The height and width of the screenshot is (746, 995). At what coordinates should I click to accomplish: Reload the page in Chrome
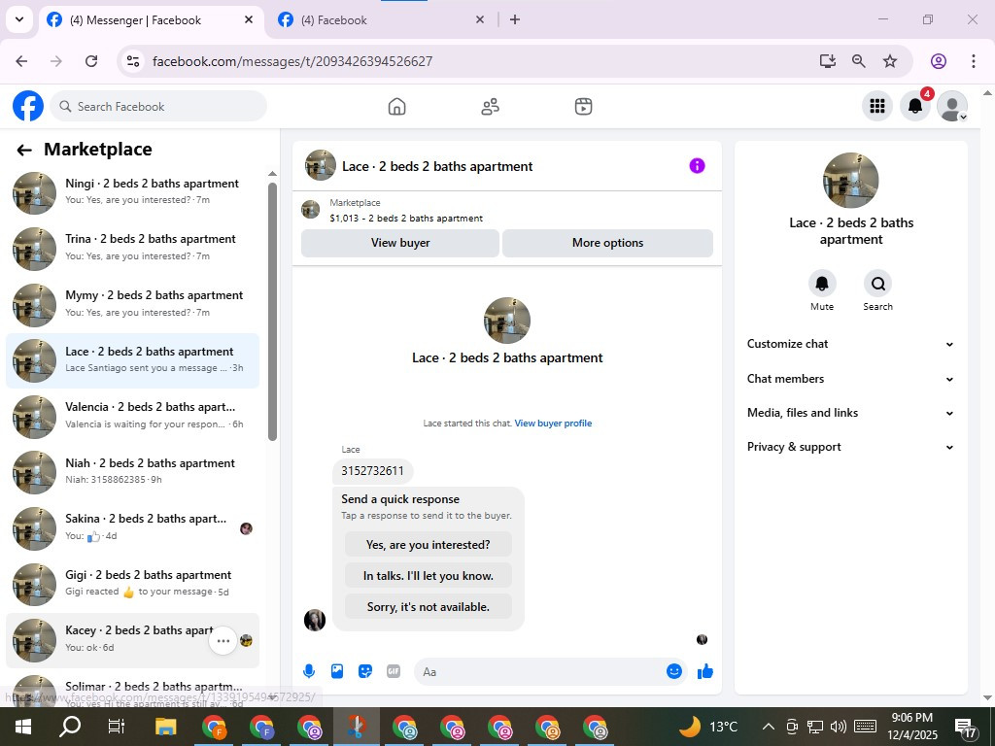coord(91,61)
